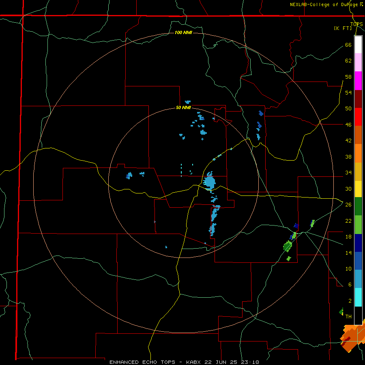The height and width of the screenshot is (365, 365).
Task: Click the white legend swatch above light pink
Action: (x=358, y=45)
